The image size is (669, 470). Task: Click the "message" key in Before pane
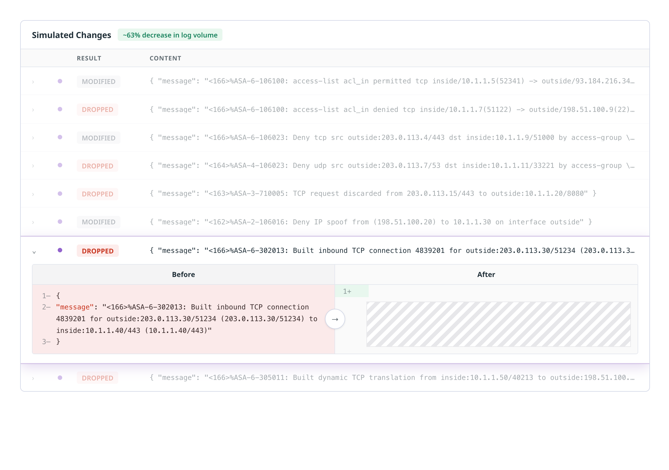(x=75, y=307)
